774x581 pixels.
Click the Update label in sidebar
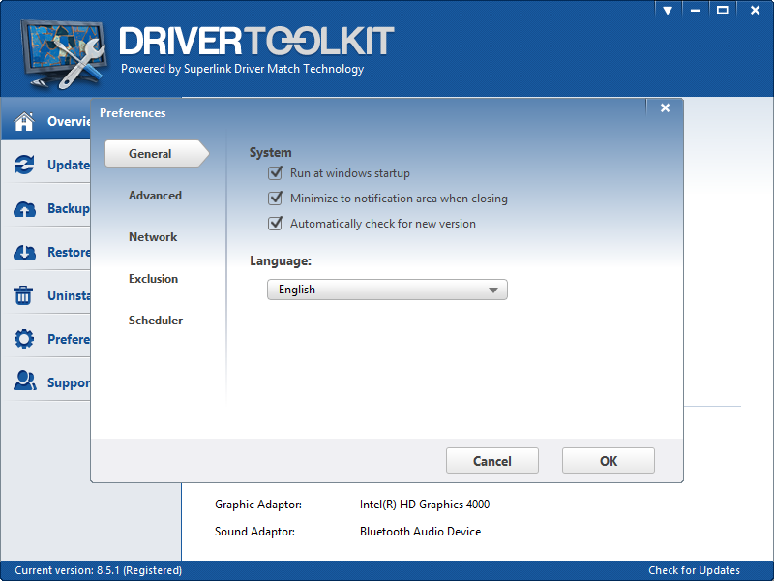tap(69, 165)
